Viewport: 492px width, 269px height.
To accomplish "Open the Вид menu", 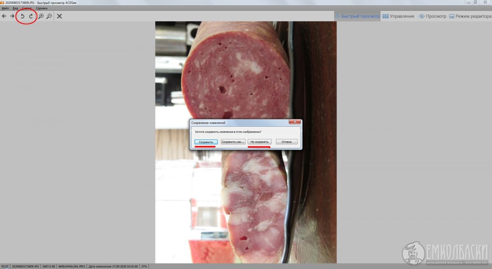I will tap(15, 8).
